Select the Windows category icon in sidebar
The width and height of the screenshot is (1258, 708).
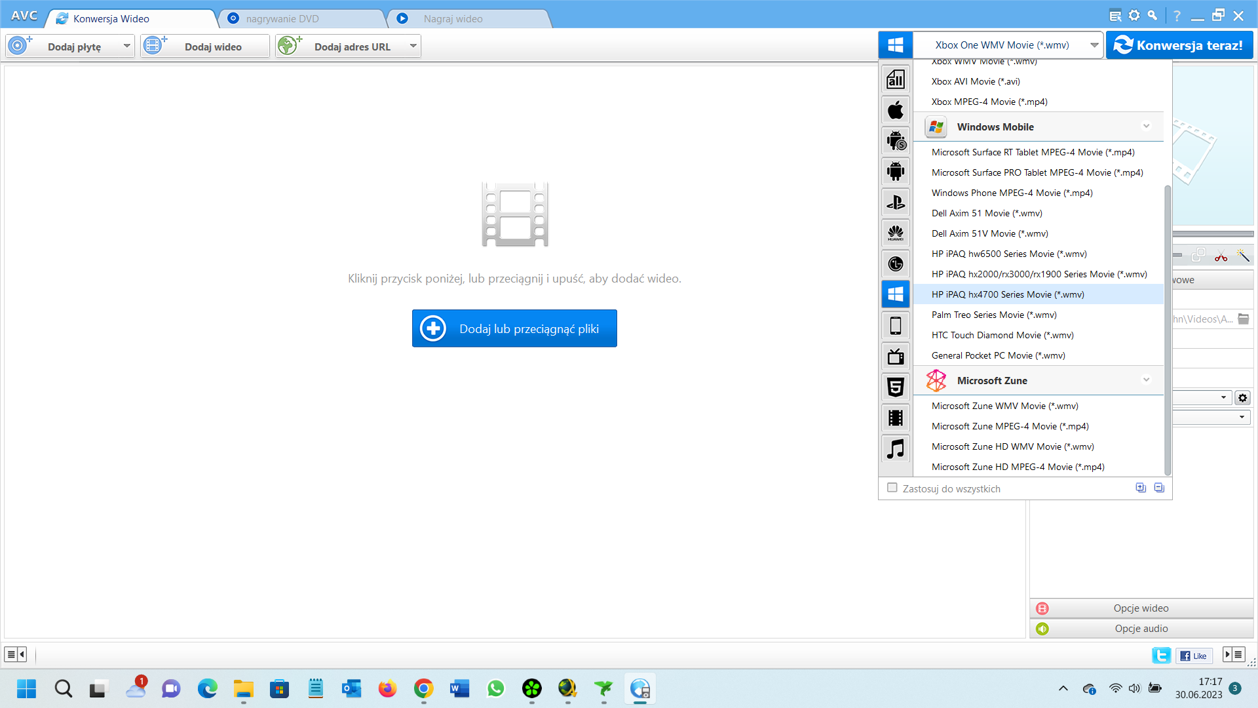pyautogui.click(x=896, y=294)
